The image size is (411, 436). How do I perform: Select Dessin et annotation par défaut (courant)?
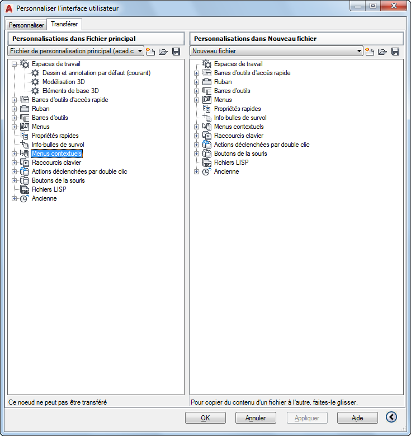[x=96, y=73]
